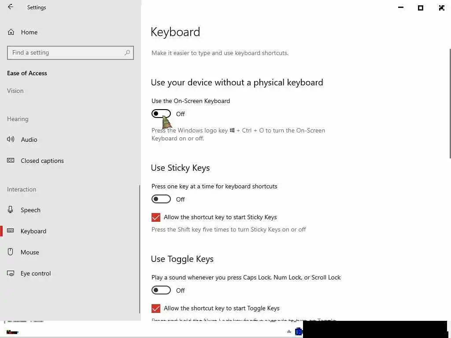This screenshot has height=338, width=451.
Task: Click the Keyboard page title
Action: pyautogui.click(x=175, y=32)
